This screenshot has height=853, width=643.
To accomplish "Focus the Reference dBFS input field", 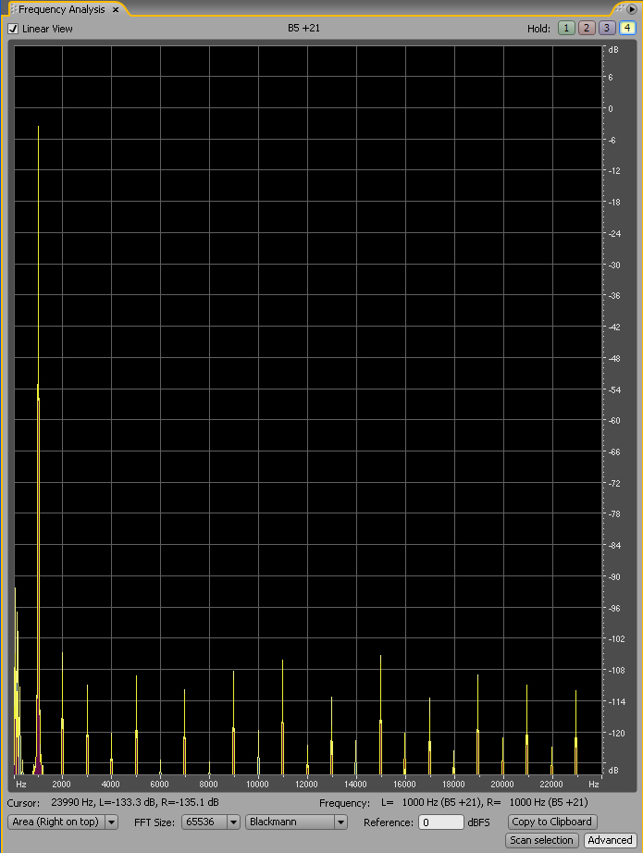I will [441, 822].
